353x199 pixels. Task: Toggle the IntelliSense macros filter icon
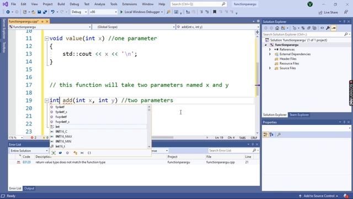(x=82, y=153)
